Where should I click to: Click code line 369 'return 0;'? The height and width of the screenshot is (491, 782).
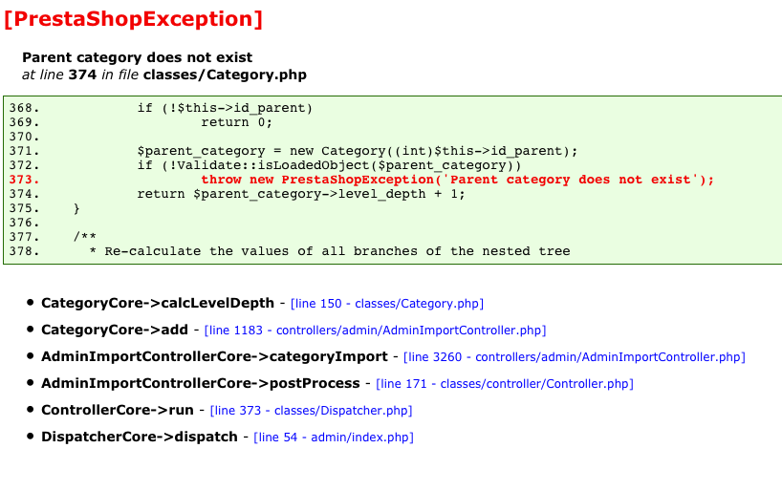click(x=237, y=122)
